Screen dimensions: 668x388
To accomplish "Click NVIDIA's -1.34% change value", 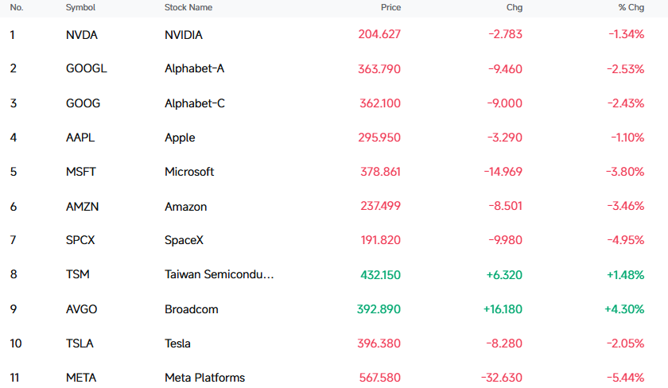I will [626, 34].
